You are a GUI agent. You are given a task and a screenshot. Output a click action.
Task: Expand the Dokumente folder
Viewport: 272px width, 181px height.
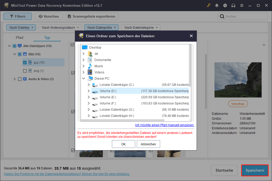[83, 60]
